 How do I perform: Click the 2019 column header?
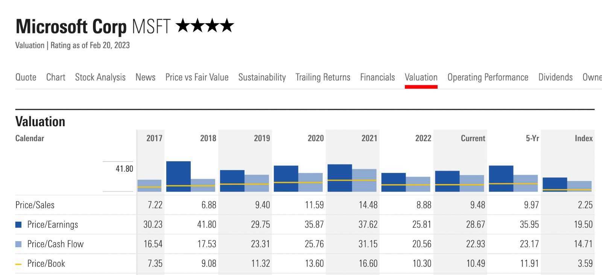click(x=262, y=138)
